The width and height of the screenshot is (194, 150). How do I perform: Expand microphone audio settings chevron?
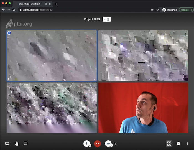tap(90, 145)
